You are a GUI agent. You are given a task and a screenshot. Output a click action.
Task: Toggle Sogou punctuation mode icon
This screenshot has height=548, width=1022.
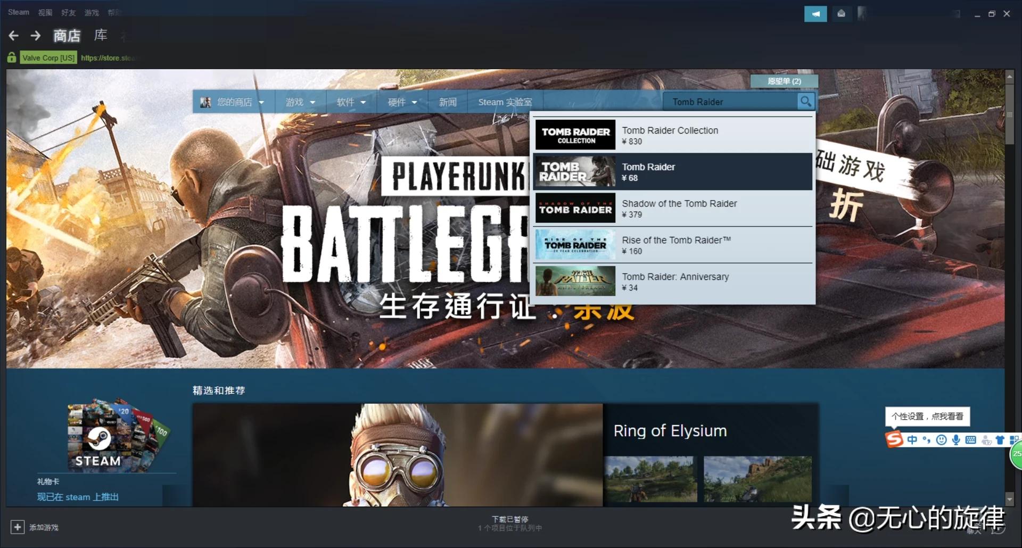(927, 439)
